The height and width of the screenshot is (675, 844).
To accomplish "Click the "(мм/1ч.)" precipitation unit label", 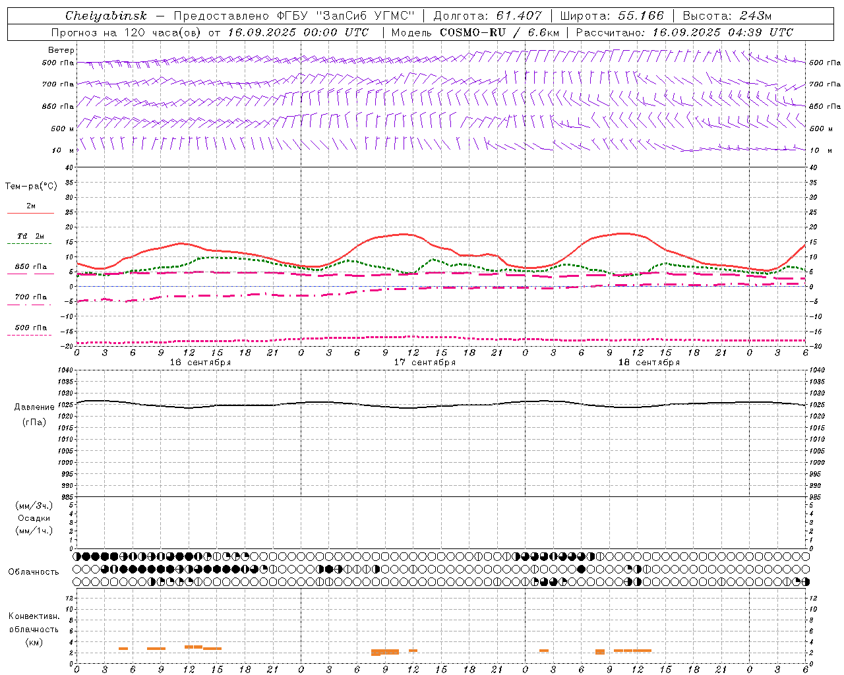I will click(x=34, y=531).
